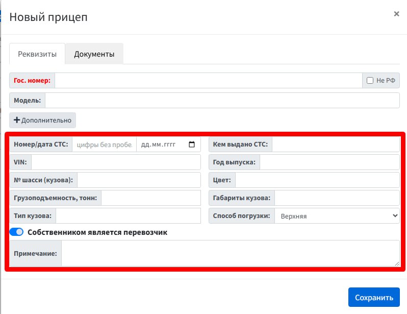Screen dimensions: 407x314
Task: Open the Способ погрузки dropdown
Action: pos(337,216)
